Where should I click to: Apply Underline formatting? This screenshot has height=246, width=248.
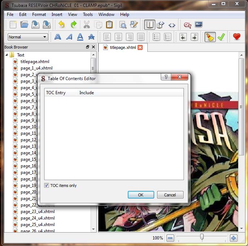point(80,37)
